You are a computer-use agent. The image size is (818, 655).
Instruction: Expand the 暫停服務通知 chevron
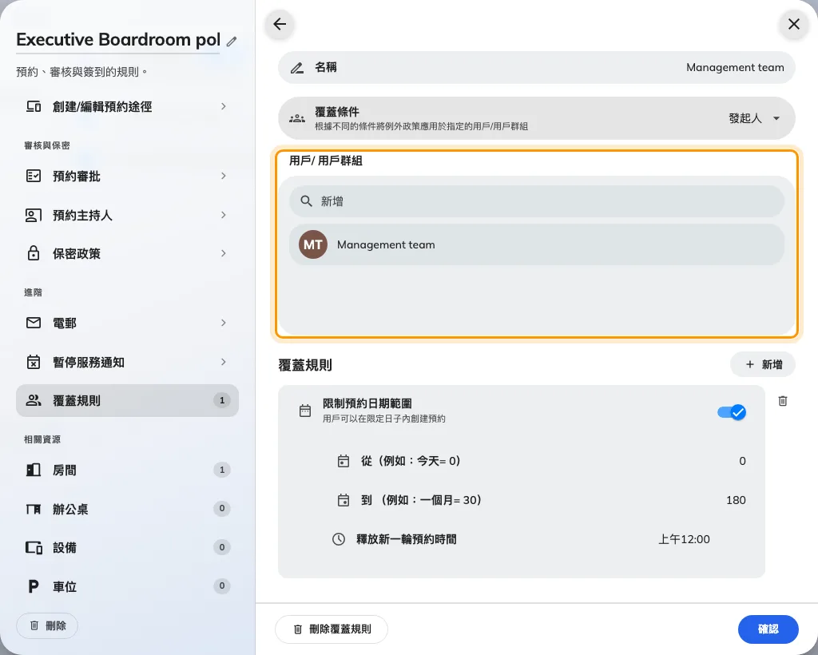click(224, 362)
